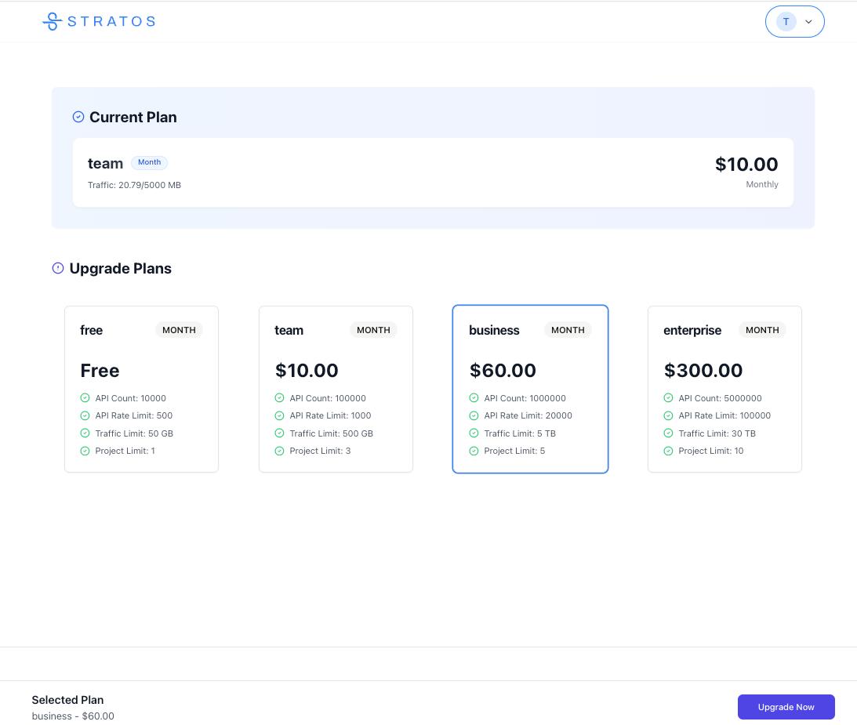857x725 pixels.
Task: Click check icon beside Project Limit: 10
Action: coord(668,451)
